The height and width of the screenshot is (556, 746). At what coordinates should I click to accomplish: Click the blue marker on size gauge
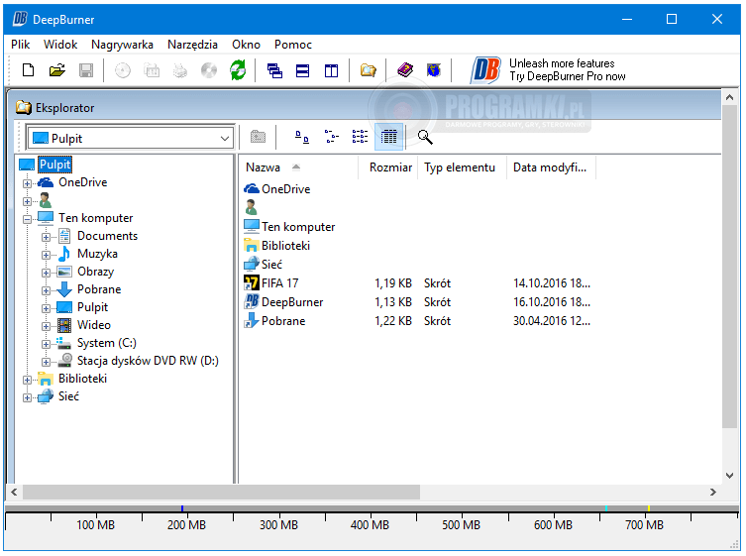point(182,508)
